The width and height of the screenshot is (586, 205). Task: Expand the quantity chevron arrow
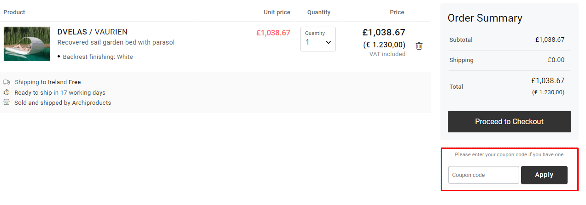(x=328, y=42)
